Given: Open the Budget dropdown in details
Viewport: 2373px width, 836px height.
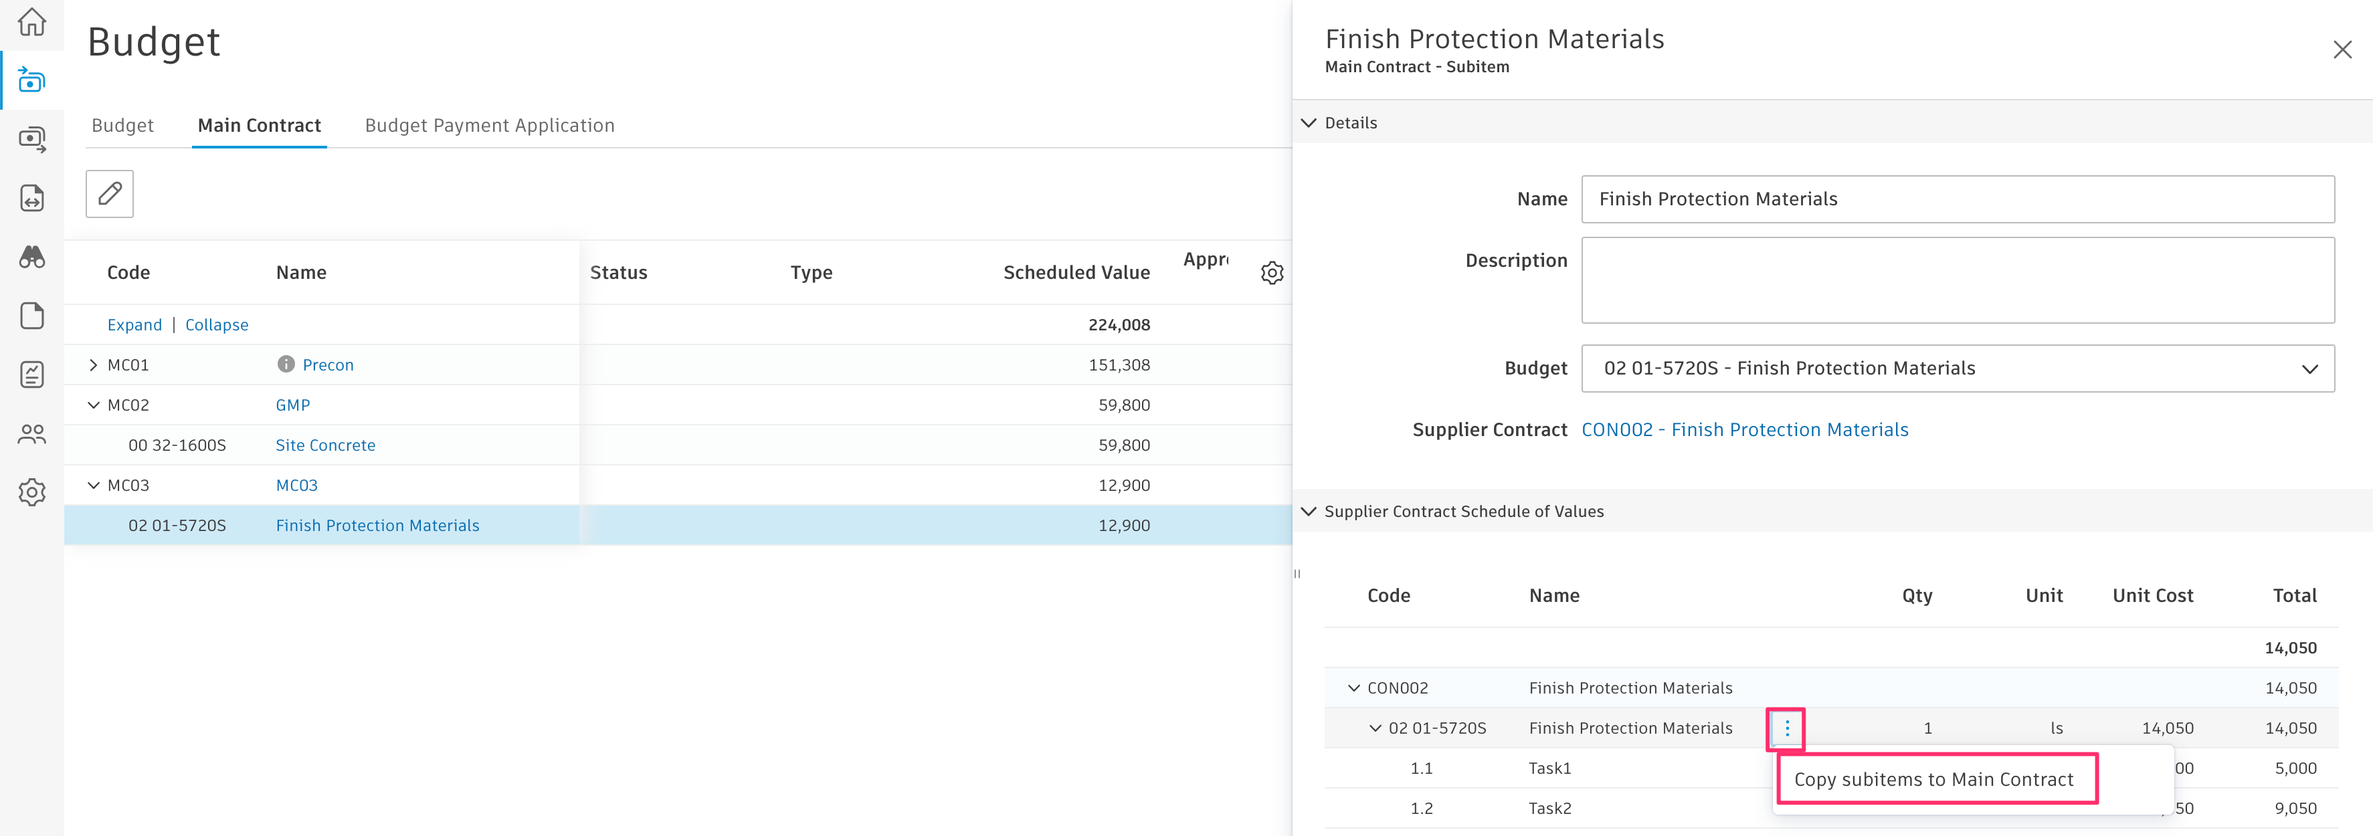Looking at the screenshot, I should [x=1957, y=369].
